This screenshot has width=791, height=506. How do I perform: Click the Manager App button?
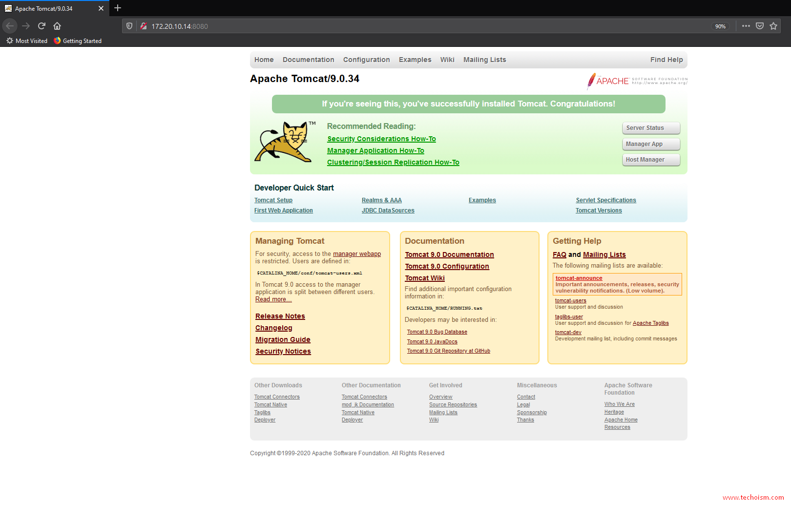[x=651, y=144]
